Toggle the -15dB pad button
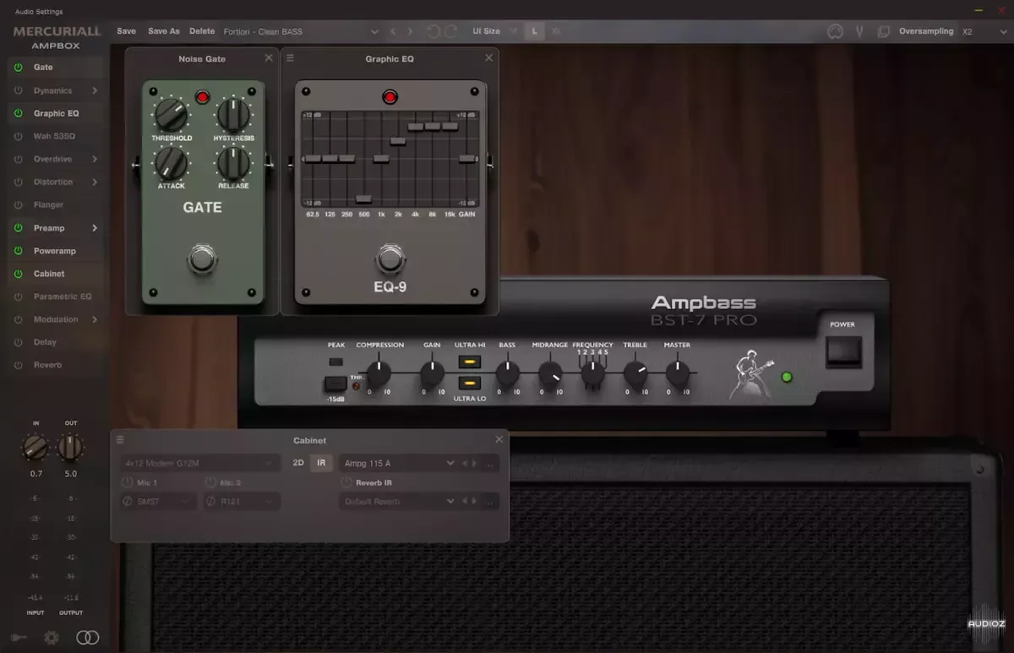This screenshot has height=653, width=1014. [x=335, y=384]
